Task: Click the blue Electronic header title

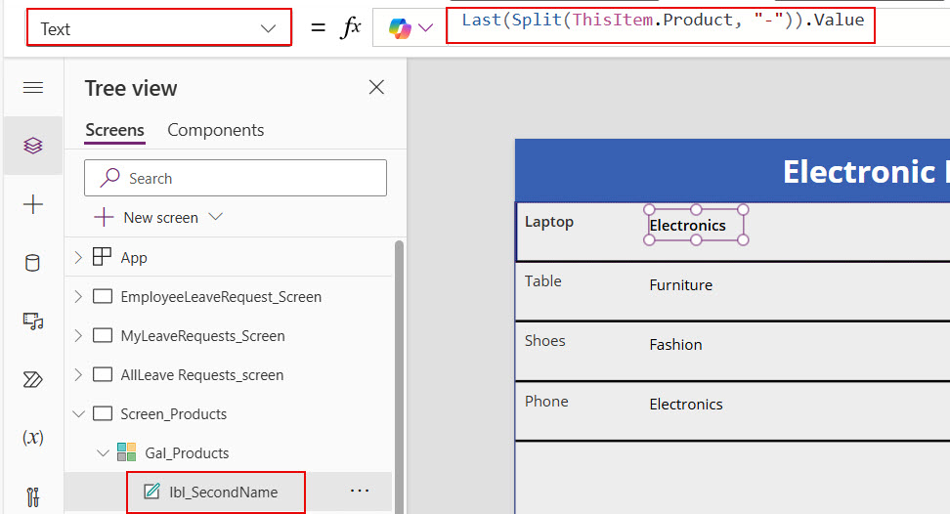Action: [x=866, y=172]
